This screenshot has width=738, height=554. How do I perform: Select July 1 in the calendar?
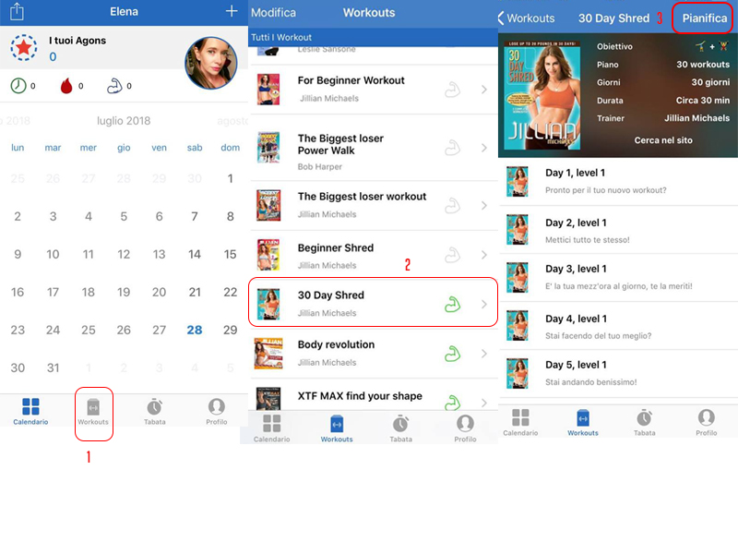(230, 178)
